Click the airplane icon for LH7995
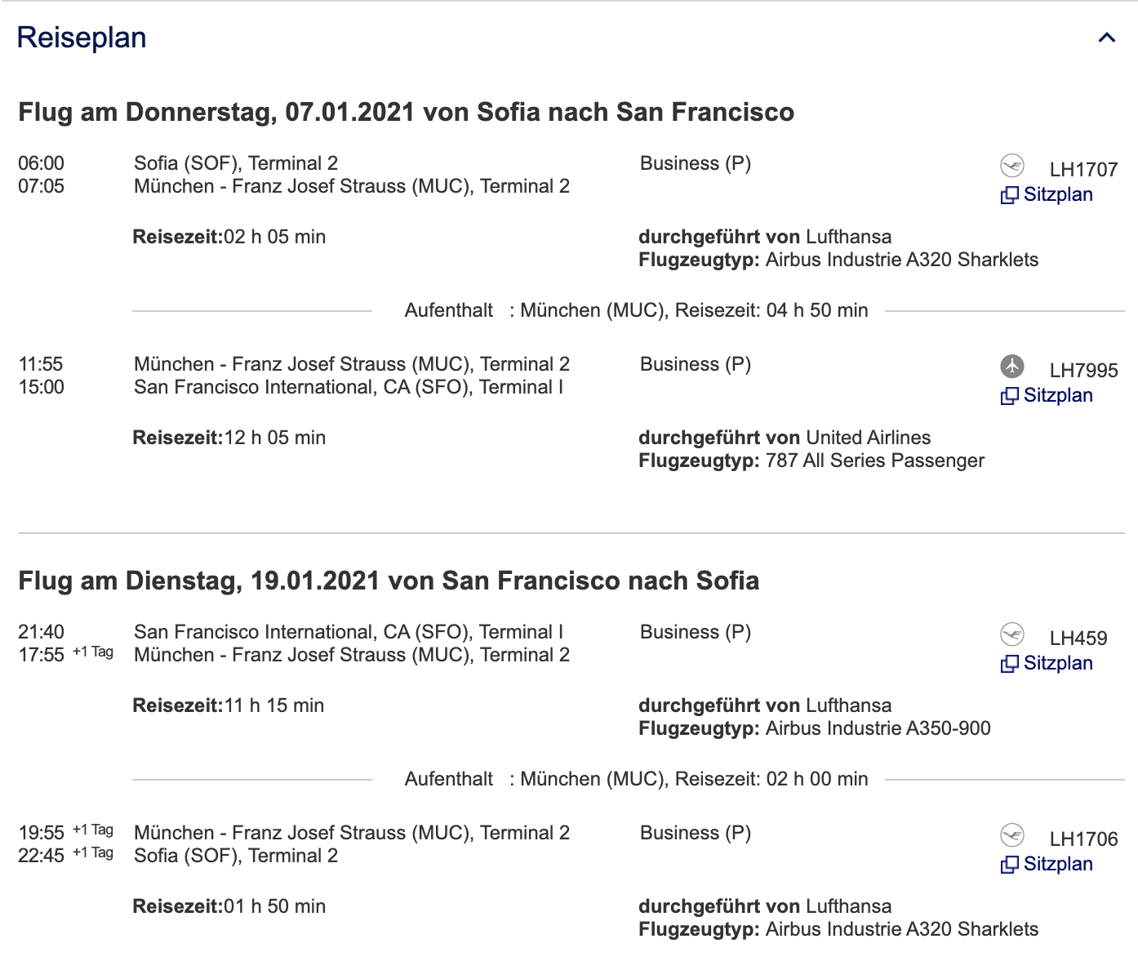Image resolution: width=1138 pixels, height=970 pixels. (1012, 366)
